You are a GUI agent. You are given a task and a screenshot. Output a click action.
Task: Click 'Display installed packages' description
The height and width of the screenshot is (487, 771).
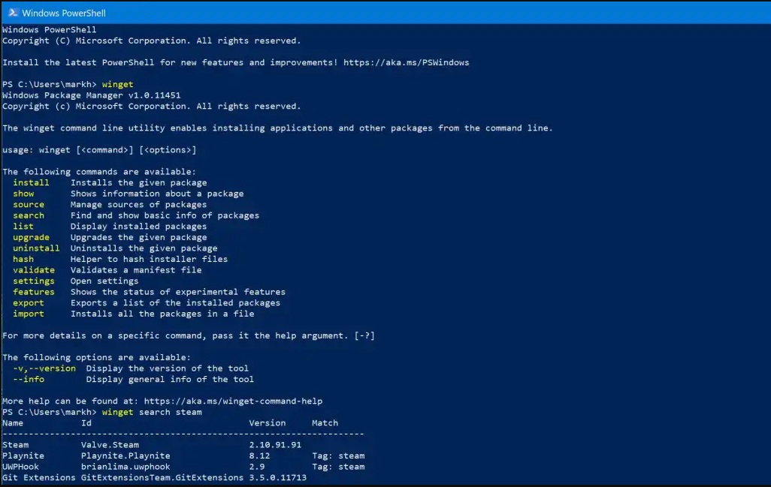pos(139,227)
